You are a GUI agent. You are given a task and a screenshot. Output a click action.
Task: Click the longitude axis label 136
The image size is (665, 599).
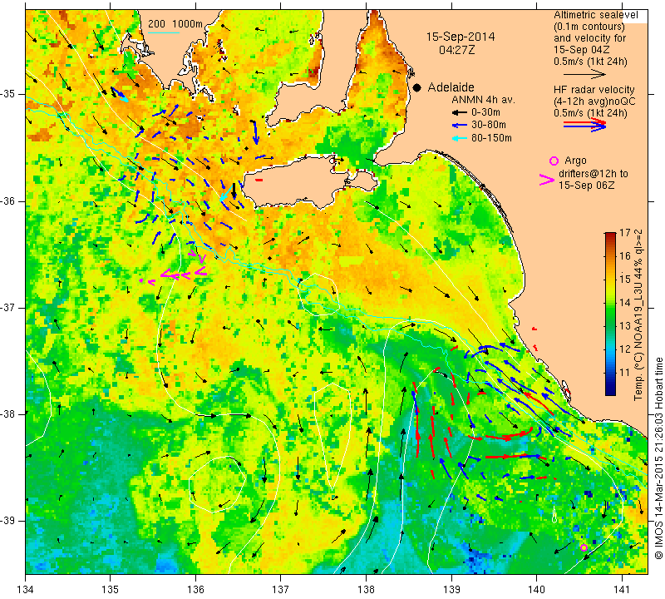(x=195, y=590)
